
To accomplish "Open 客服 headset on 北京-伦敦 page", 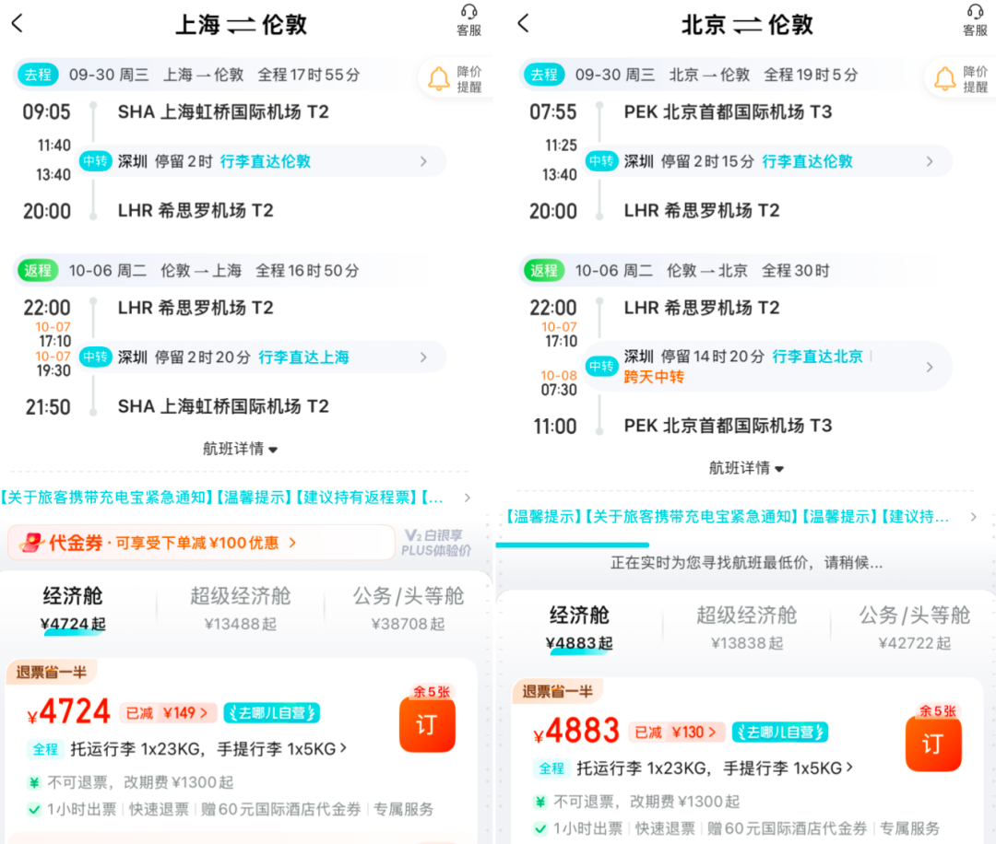I will pos(975,20).
